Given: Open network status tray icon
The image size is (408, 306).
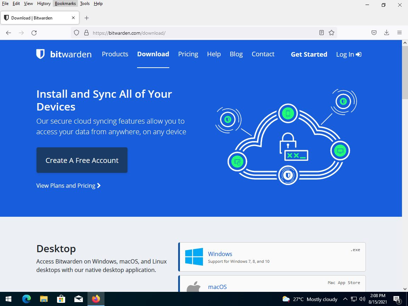Looking at the screenshot, I should [x=353, y=299].
